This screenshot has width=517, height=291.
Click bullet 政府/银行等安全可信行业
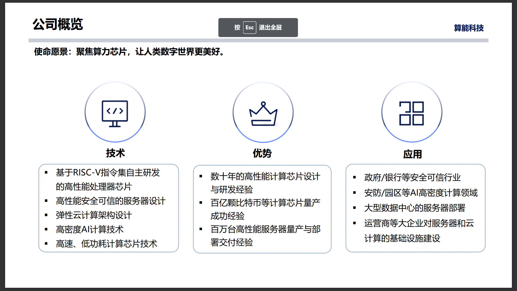tap(412, 178)
